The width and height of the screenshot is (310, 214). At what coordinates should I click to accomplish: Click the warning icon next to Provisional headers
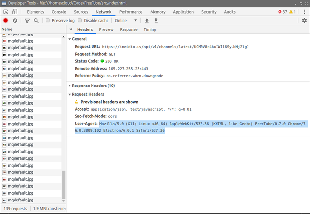click(x=77, y=102)
